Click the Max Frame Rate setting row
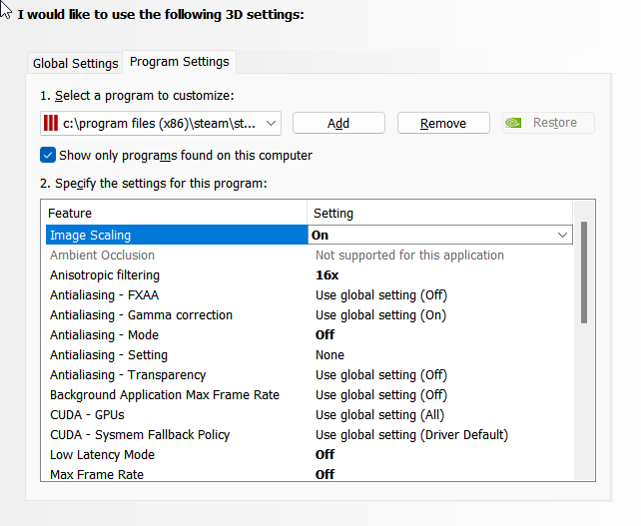This screenshot has height=526, width=641. pyautogui.click(x=97, y=474)
